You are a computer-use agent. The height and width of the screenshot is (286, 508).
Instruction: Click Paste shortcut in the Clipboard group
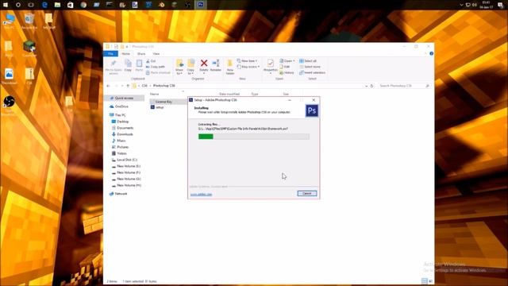(x=158, y=72)
